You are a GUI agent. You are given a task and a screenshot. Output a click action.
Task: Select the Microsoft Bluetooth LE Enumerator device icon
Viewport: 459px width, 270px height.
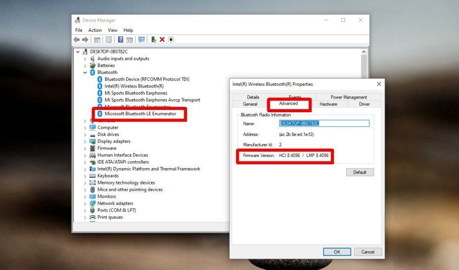[x=100, y=113]
